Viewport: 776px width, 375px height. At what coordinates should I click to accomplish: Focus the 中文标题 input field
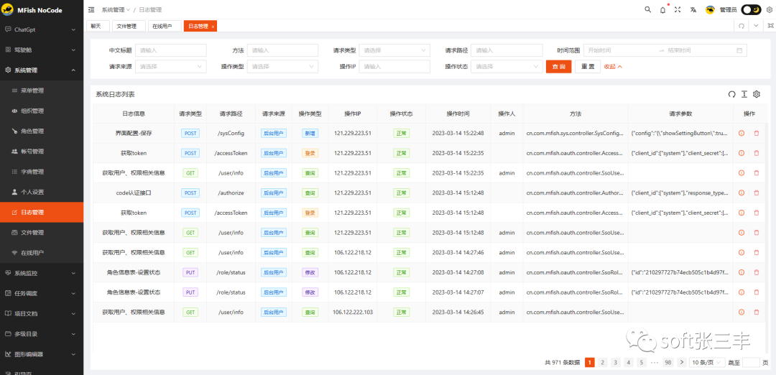pyautogui.click(x=171, y=50)
